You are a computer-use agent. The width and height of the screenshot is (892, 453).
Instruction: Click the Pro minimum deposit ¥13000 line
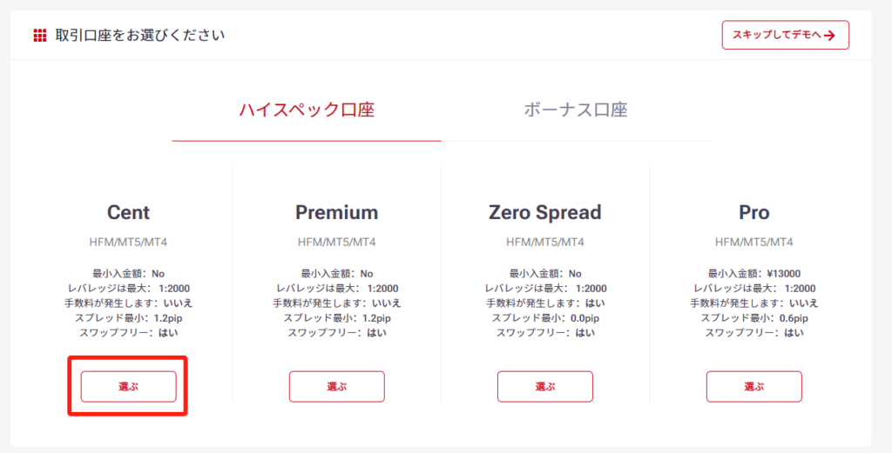753,274
